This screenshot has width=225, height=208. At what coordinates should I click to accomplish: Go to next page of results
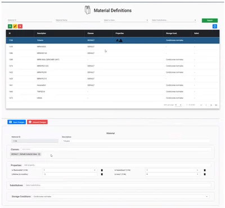pos(211,105)
